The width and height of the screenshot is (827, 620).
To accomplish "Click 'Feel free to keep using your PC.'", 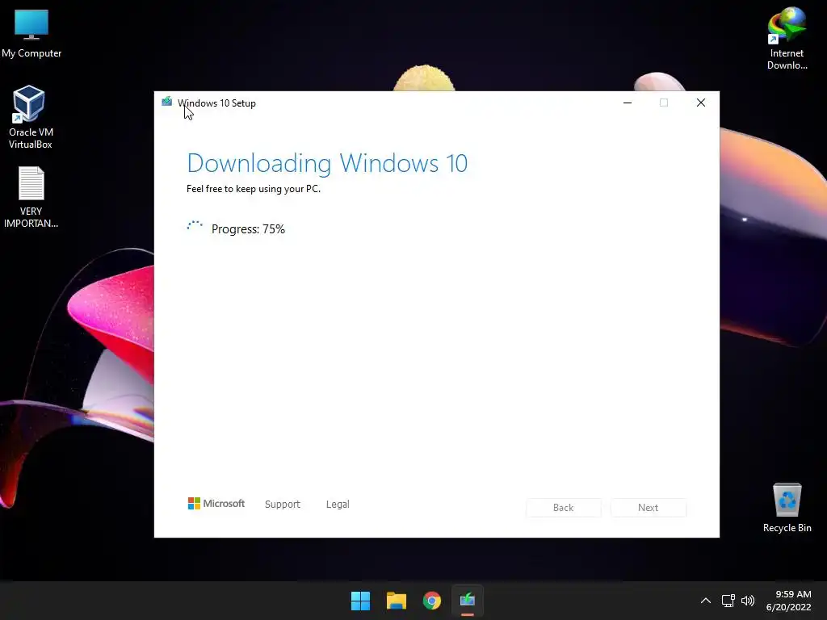I will tap(253, 189).
